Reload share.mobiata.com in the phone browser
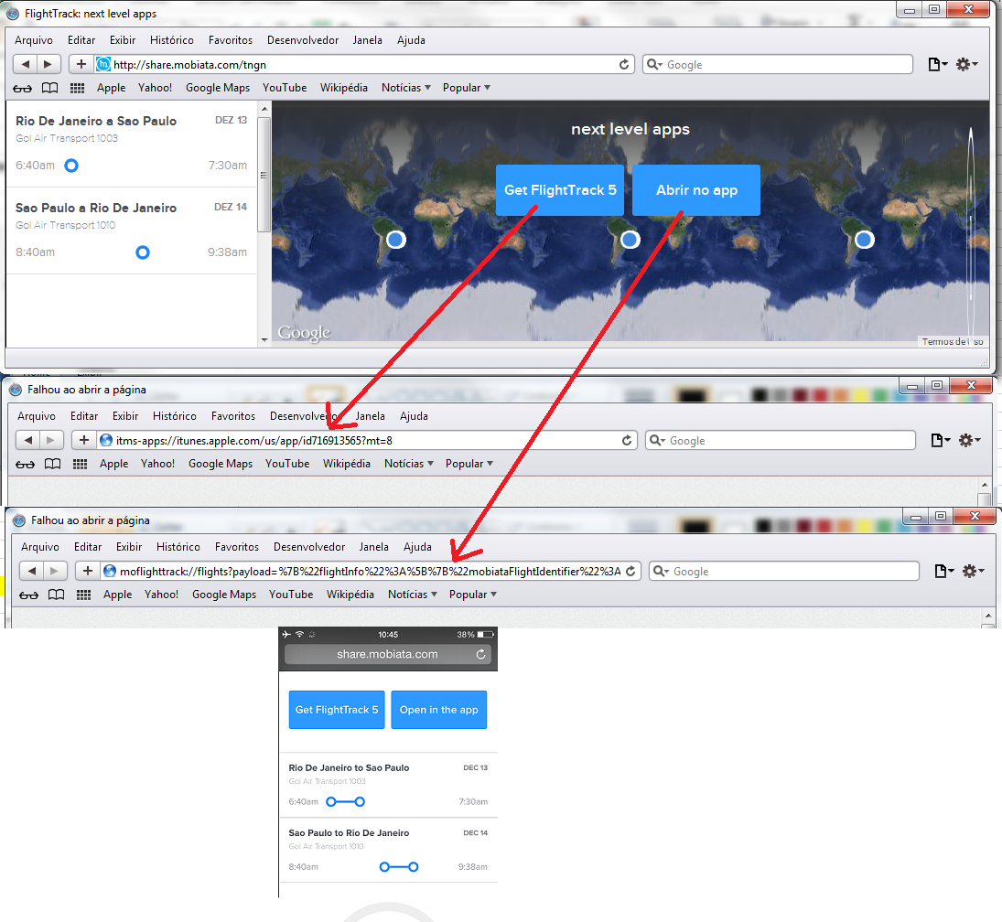The width and height of the screenshot is (1002, 922). pyautogui.click(x=480, y=654)
